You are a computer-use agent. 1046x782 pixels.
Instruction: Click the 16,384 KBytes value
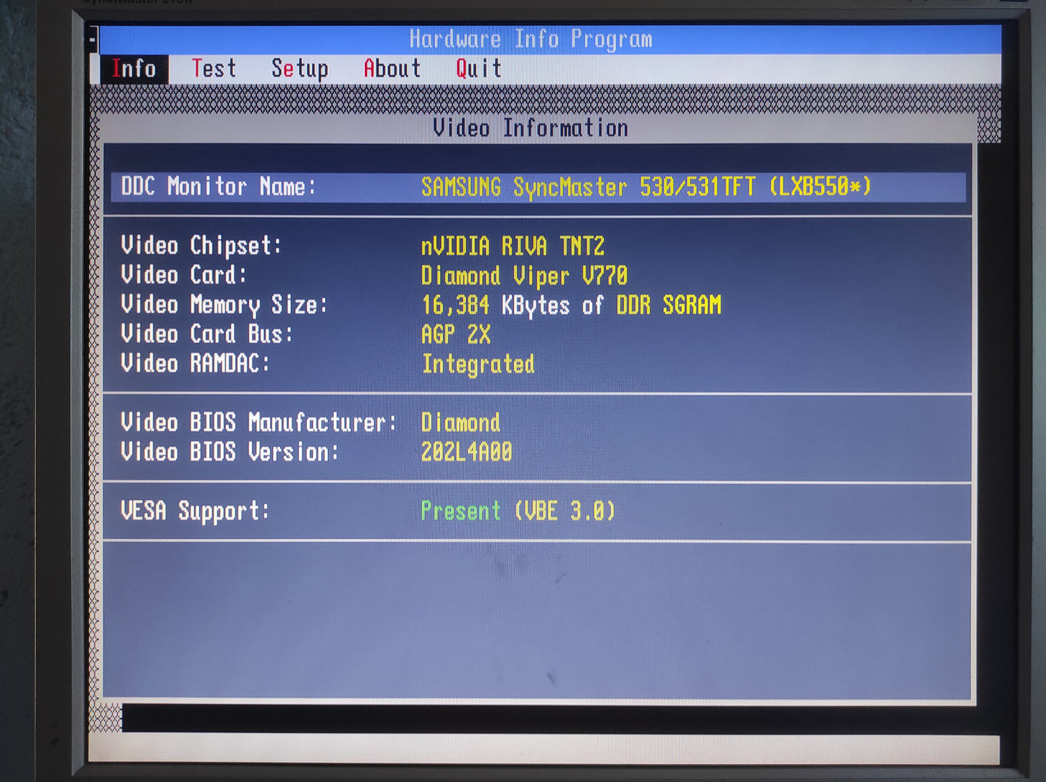tap(495, 306)
